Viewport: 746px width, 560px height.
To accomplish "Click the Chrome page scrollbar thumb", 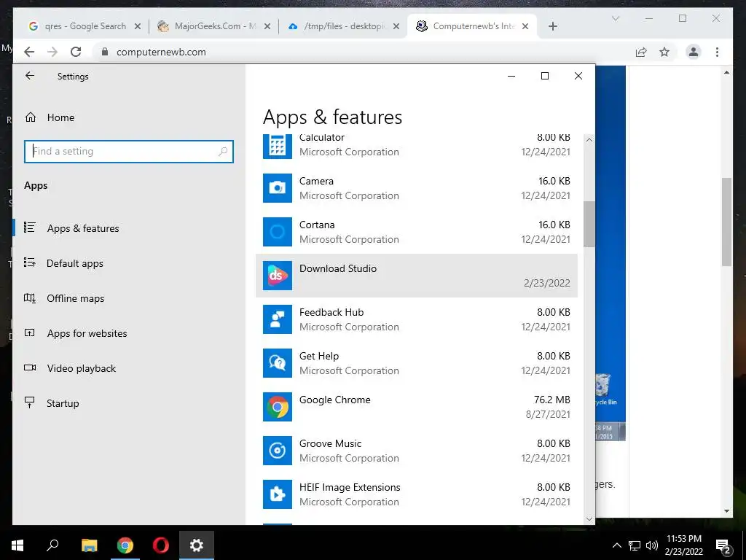I will tap(726, 222).
